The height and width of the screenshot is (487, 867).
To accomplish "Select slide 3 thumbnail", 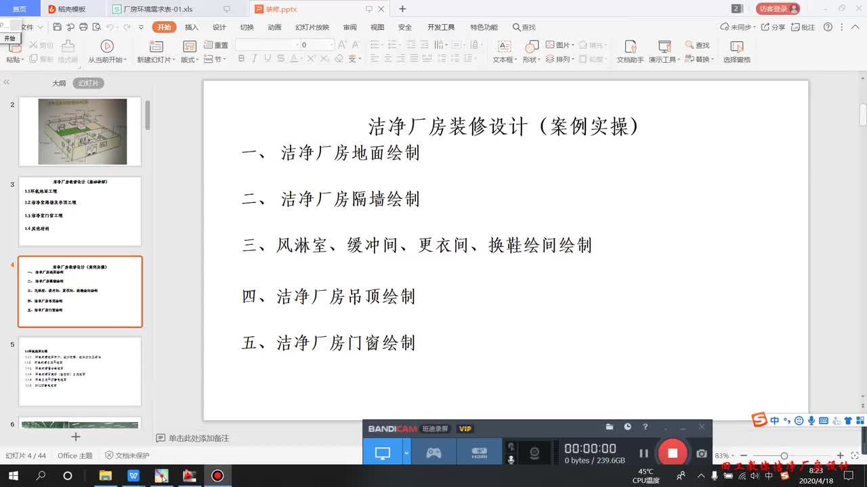I will click(x=80, y=212).
